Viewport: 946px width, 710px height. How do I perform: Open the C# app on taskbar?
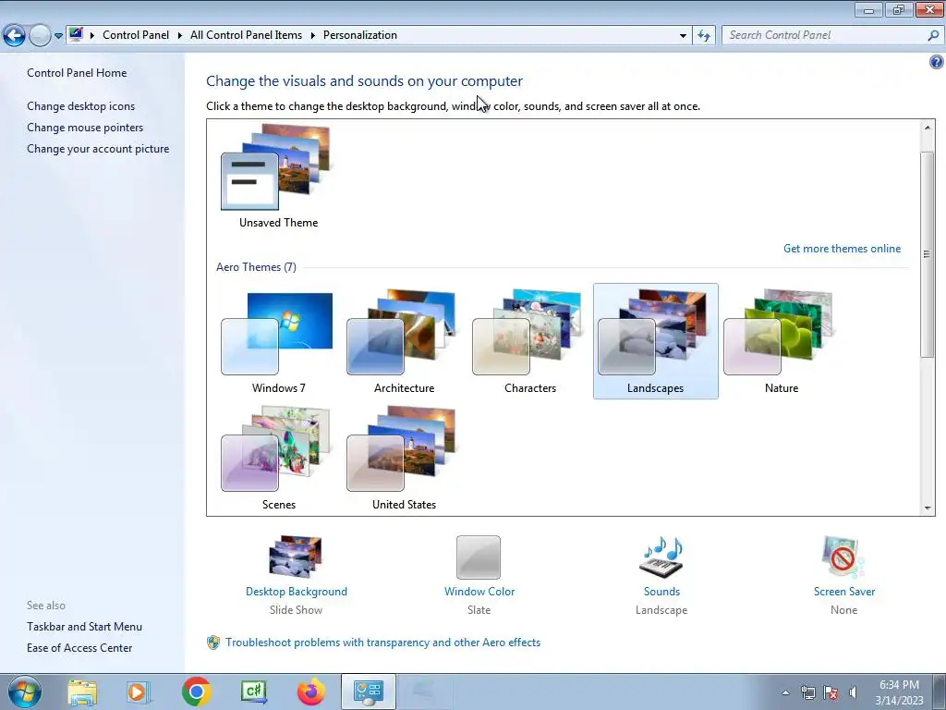254,692
